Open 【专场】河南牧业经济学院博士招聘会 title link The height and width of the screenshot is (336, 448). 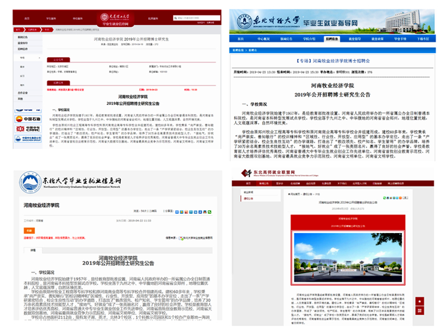[x=332, y=61]
